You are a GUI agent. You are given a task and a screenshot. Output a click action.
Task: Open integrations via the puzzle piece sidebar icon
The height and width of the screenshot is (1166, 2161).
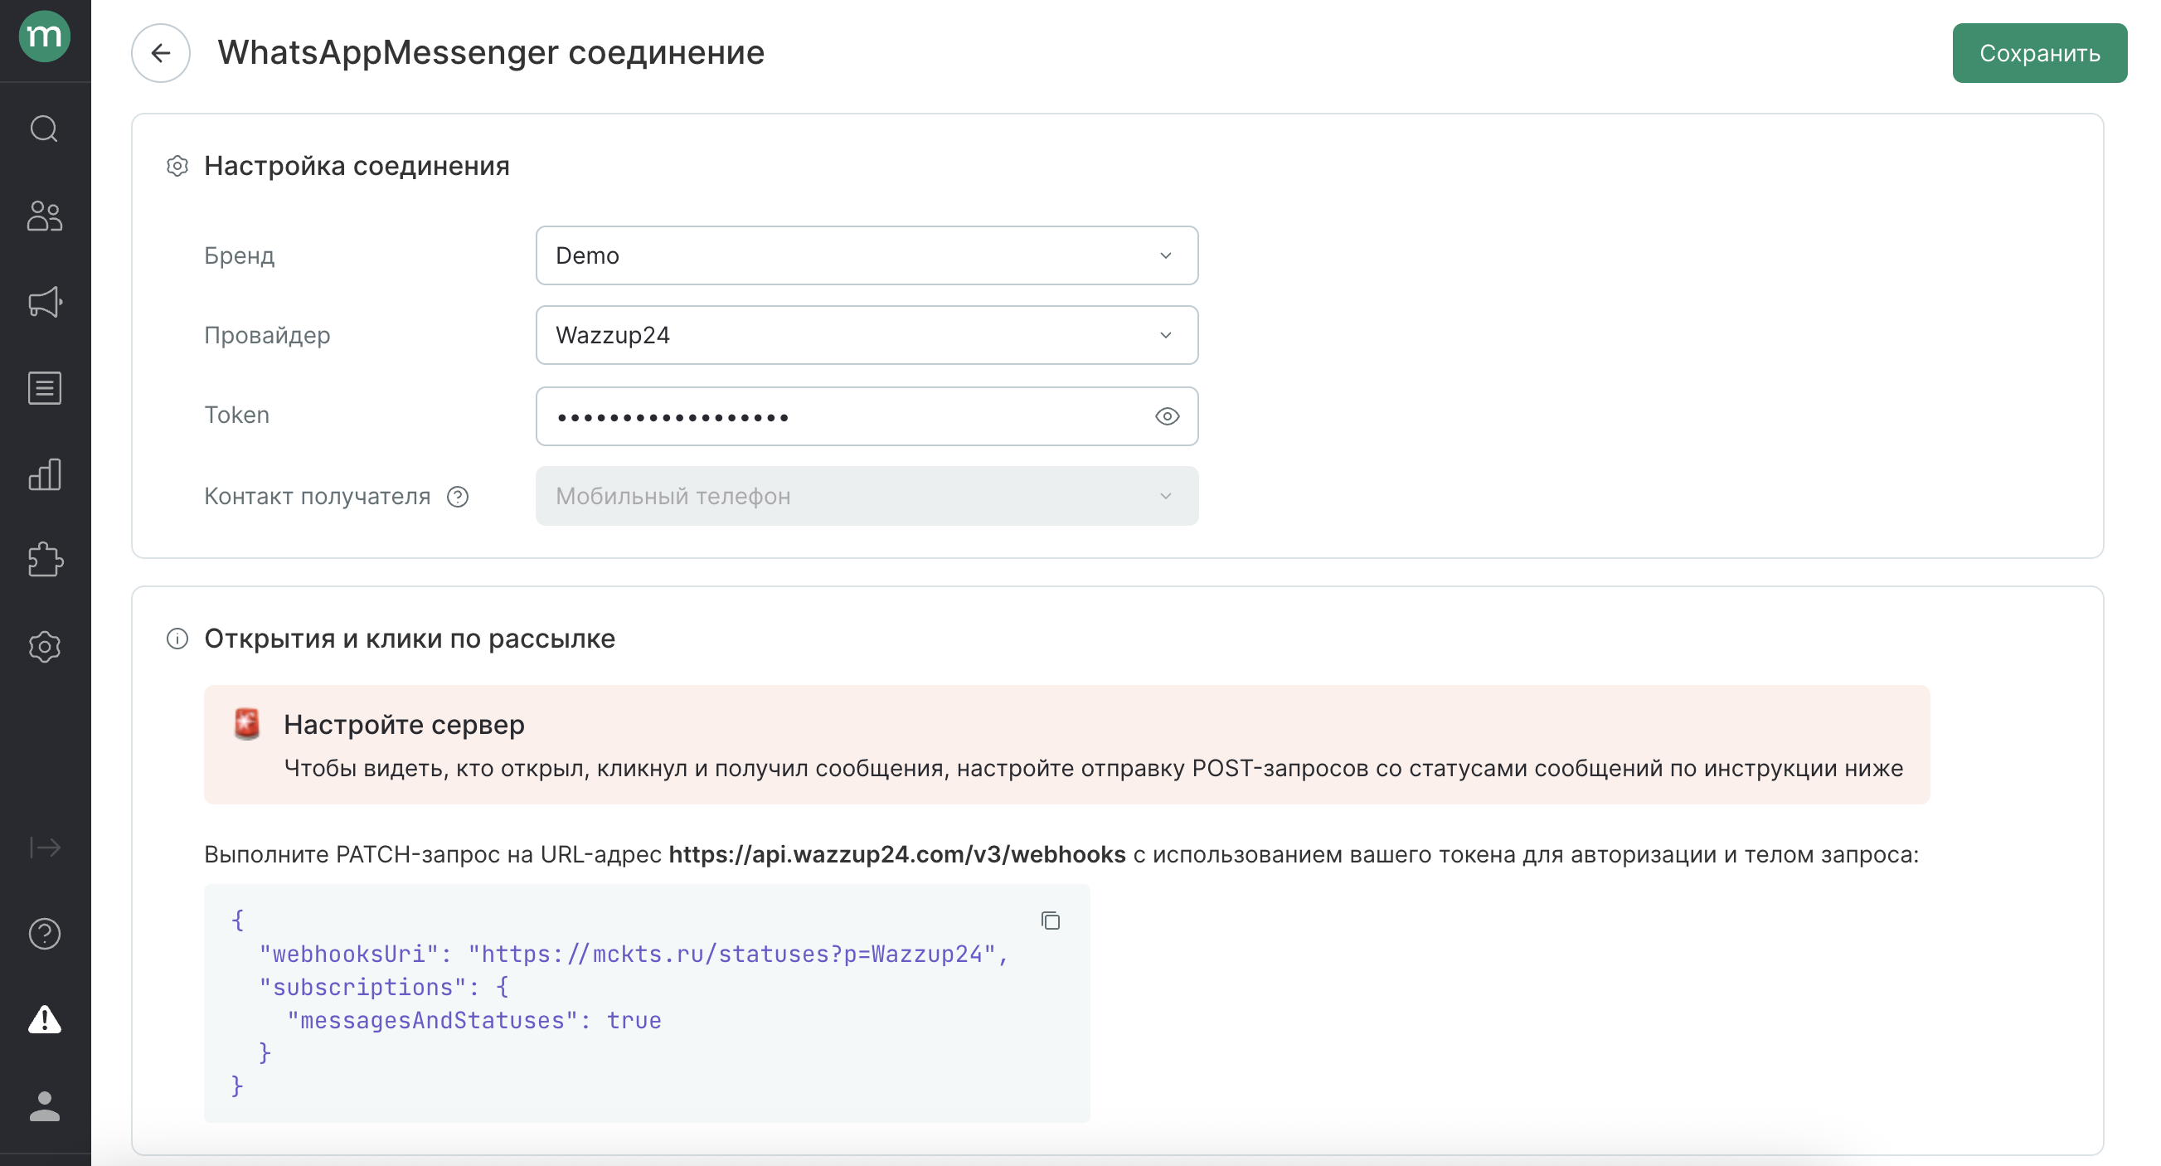pos(45,561)
